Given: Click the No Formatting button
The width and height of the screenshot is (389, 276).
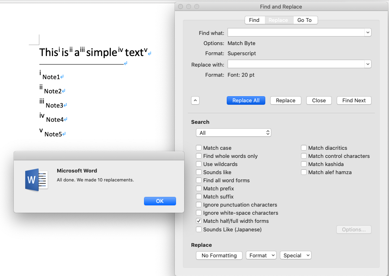Looking at the screenshot, I should [219, 255].
